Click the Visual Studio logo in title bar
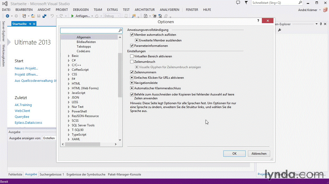The height and width of the screenshot is (184, 329). (5, 4)
